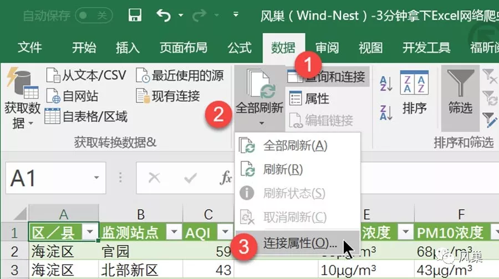The height and width of the screenshot is (279, 499).
Task: Switch to the 审阅 (Review) tab
Action: click(327, 48)
